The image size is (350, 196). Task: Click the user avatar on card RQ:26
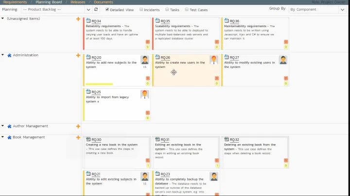tap(214, 60)
